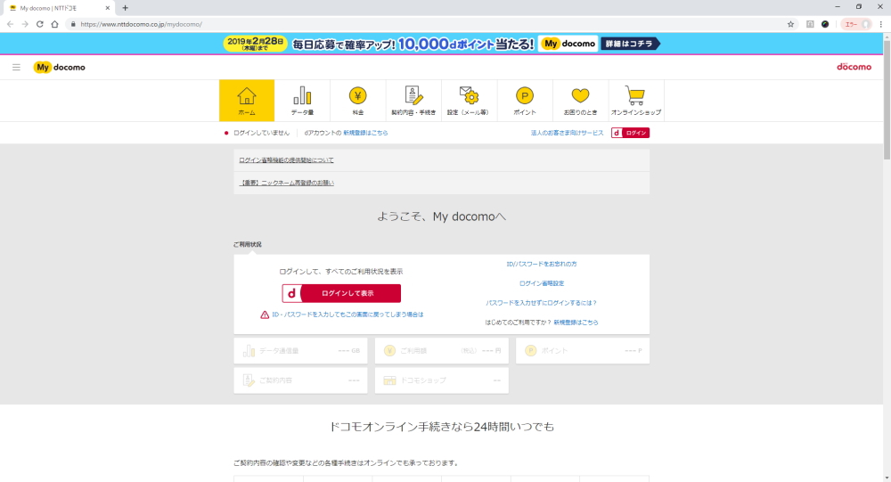Open ログイン省略機能の提供開始について notice
Viewport: 891px width, 482px height.
[286, 160]
